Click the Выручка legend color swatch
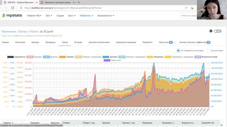This screenshot has height=127, width=227. (x=46, y=57)
